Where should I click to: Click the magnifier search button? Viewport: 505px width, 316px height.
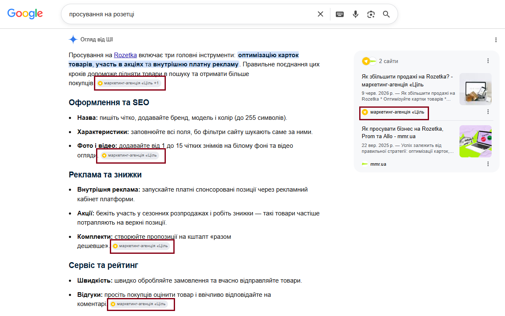click(x=386, y=14)
